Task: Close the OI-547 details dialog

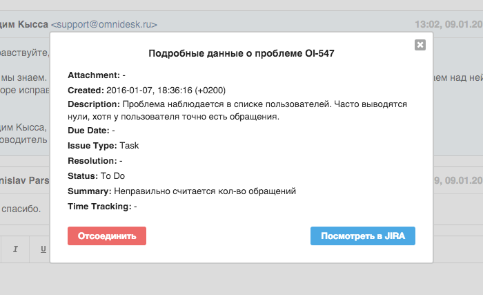Action: pyautogui.click(x=420, y=45)
